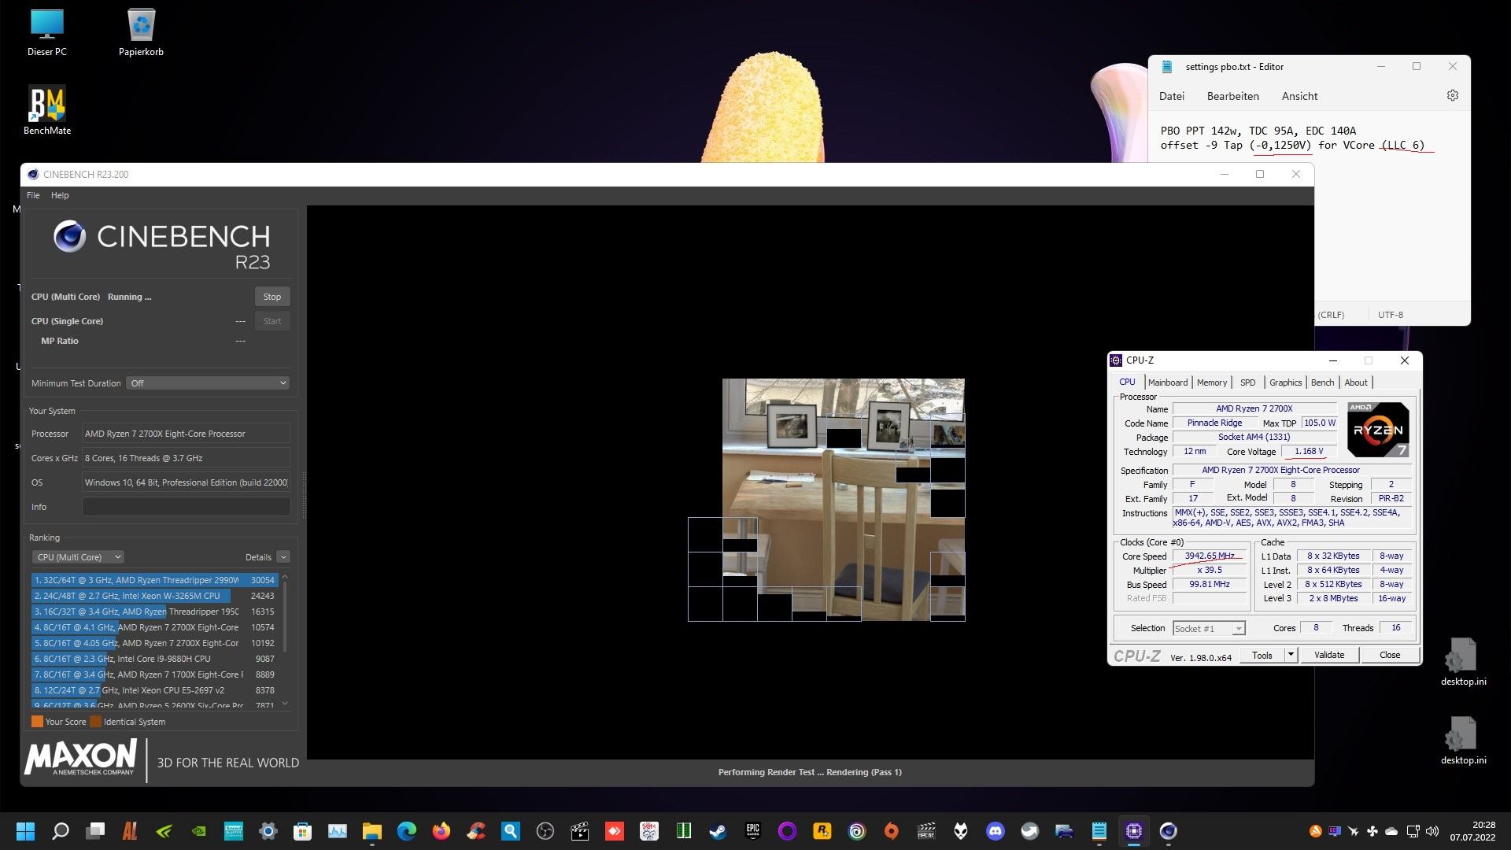
Task: Select ranking row 6 Intel Core i9-9880H
Action: tap(154, 659)
